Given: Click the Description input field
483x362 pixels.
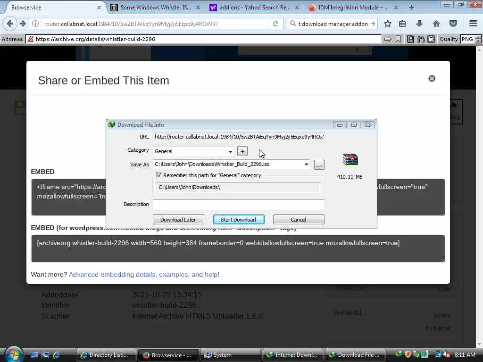Looking at the screenshot, I should pos(238,205).
